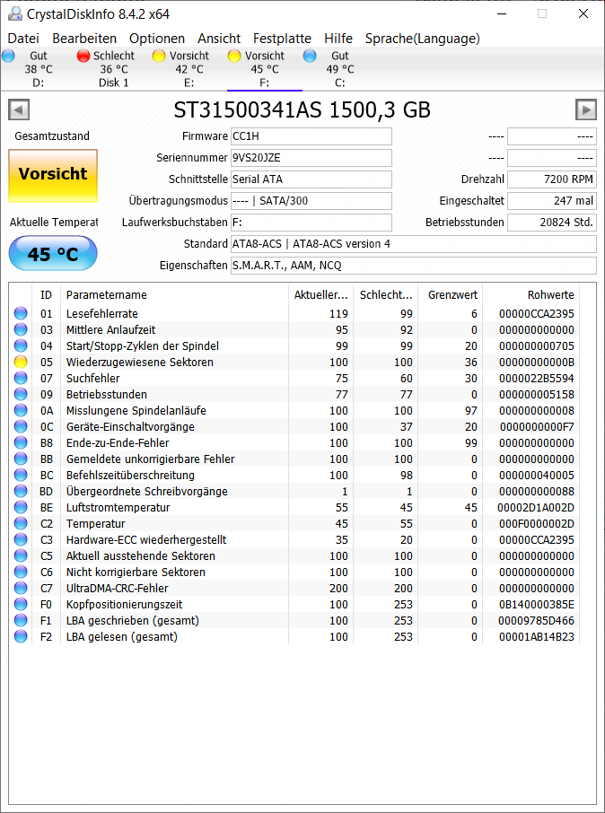The image size is (605, 813).
Task: Click the Drehzahl value 7200 RPM
Action: (551, 179)
